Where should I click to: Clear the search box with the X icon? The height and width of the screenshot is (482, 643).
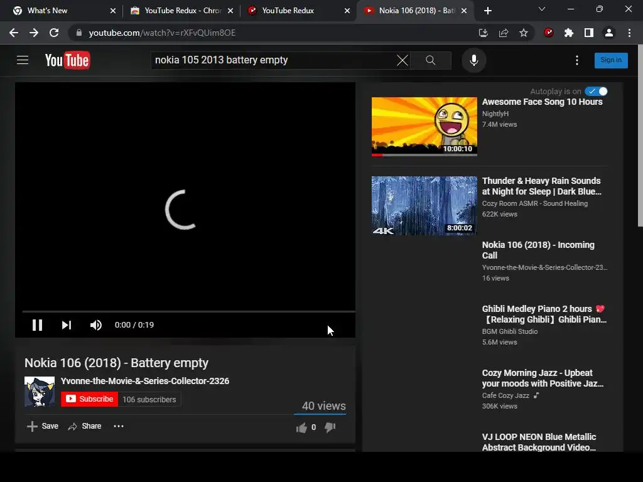pyautogui.click(x=403, y=60)
